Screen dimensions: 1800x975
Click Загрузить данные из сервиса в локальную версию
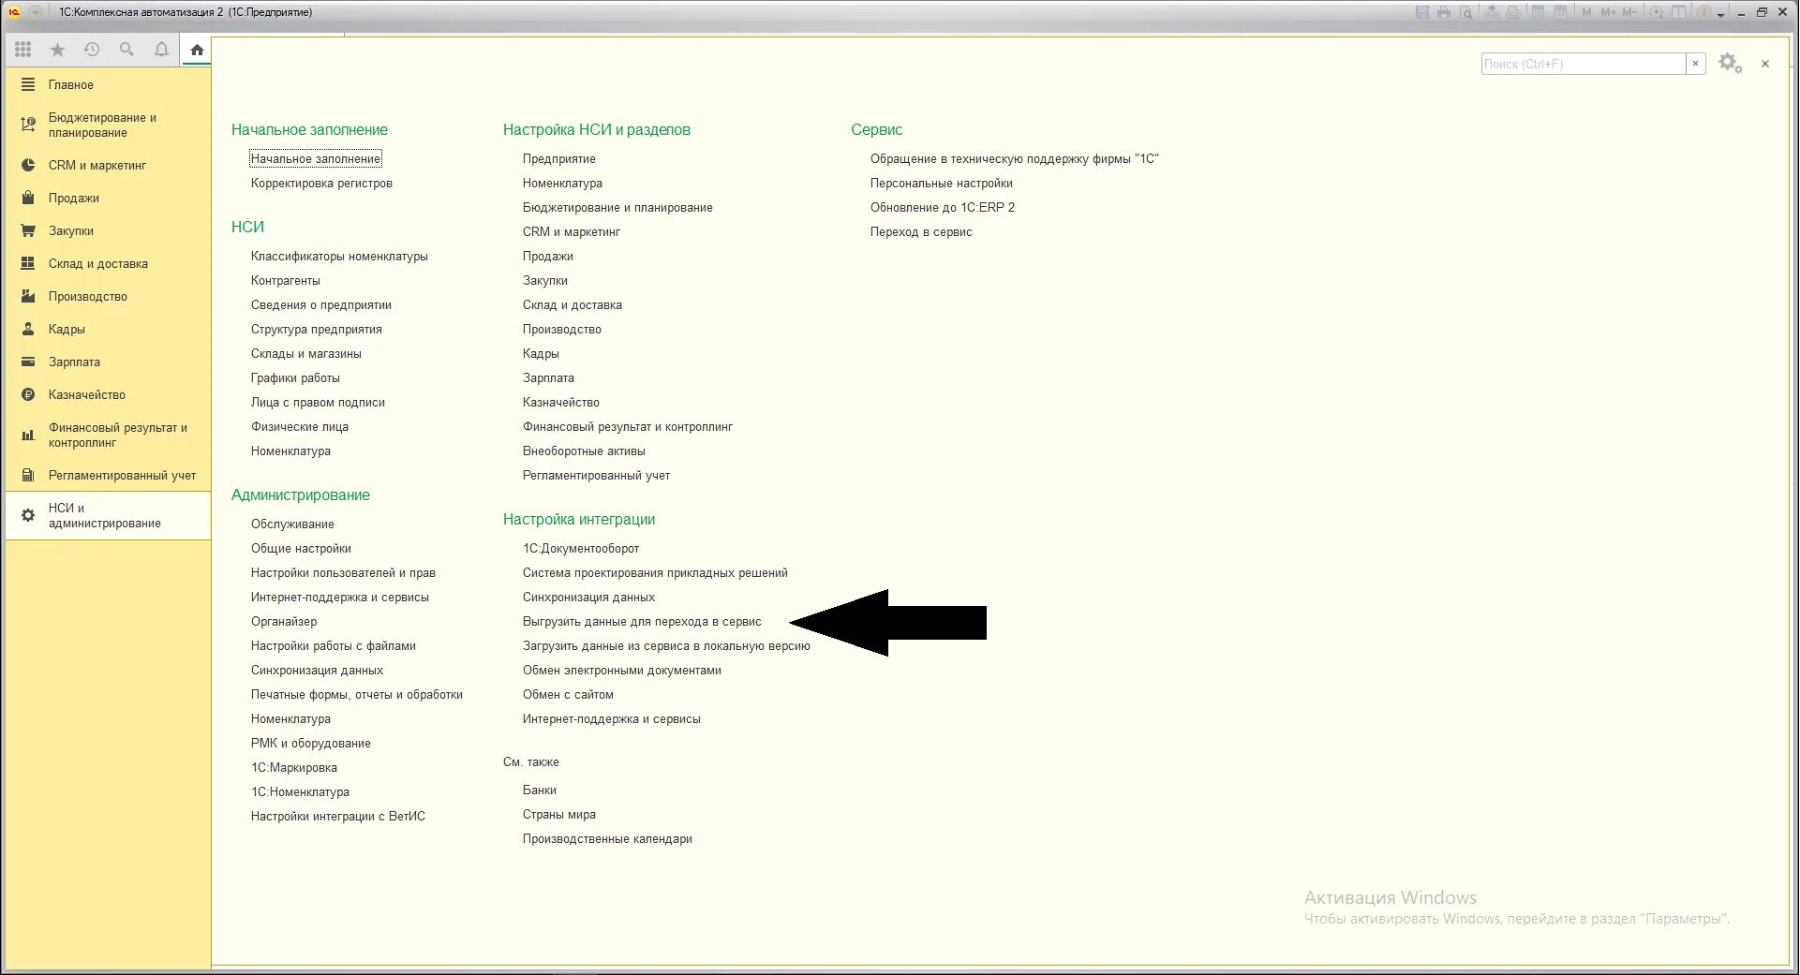point(666,645)
